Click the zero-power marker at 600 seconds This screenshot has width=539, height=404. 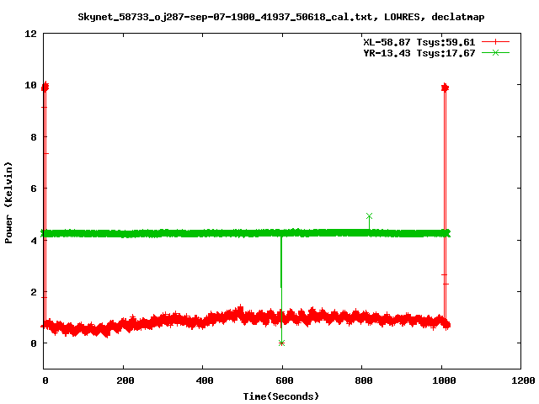coord(281,343)
